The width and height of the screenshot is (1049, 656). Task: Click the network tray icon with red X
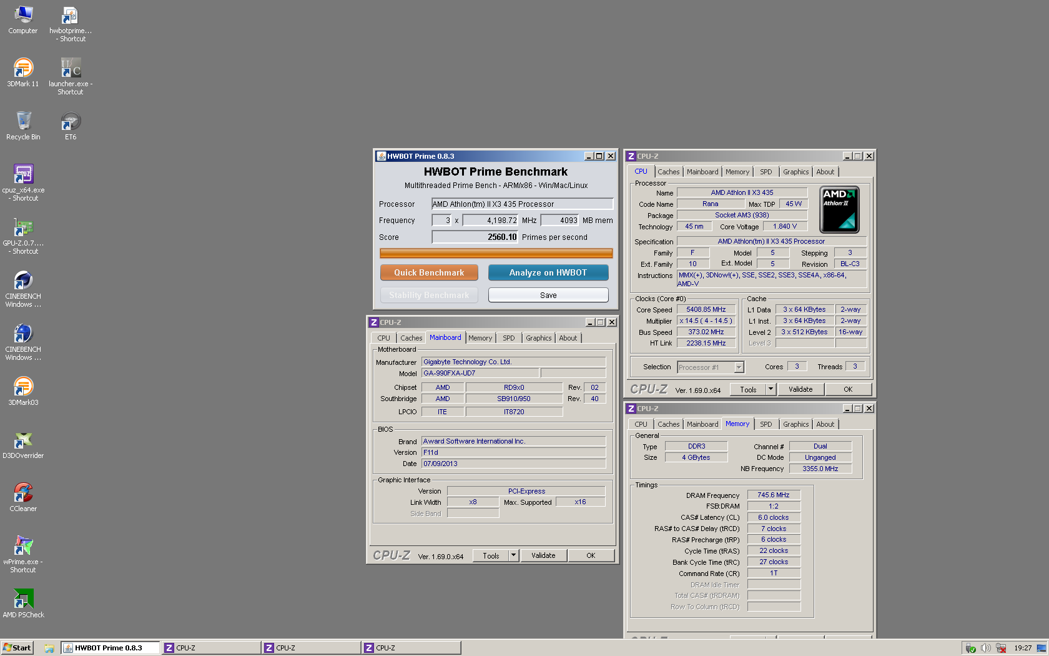(1001, 648)
